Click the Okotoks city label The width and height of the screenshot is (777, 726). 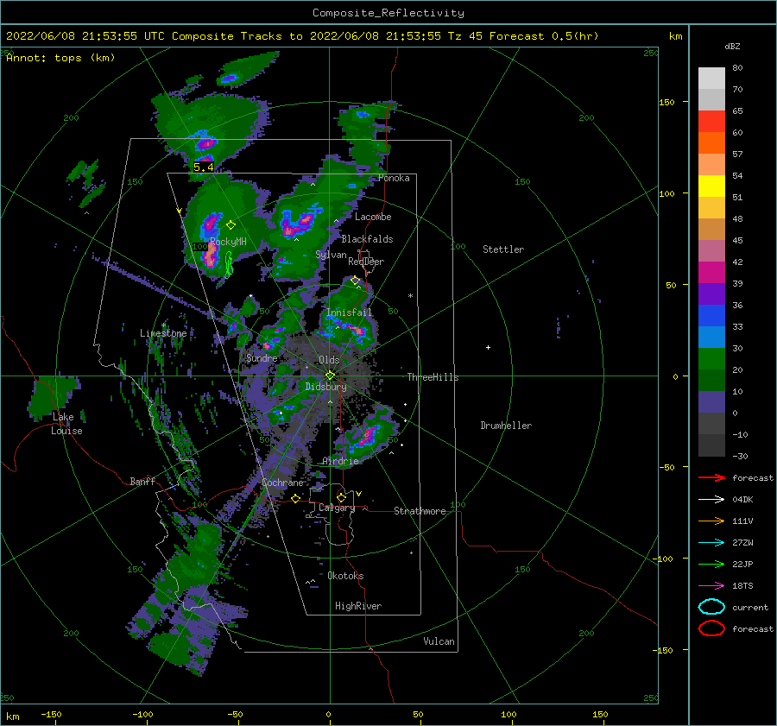click(345, 576)
